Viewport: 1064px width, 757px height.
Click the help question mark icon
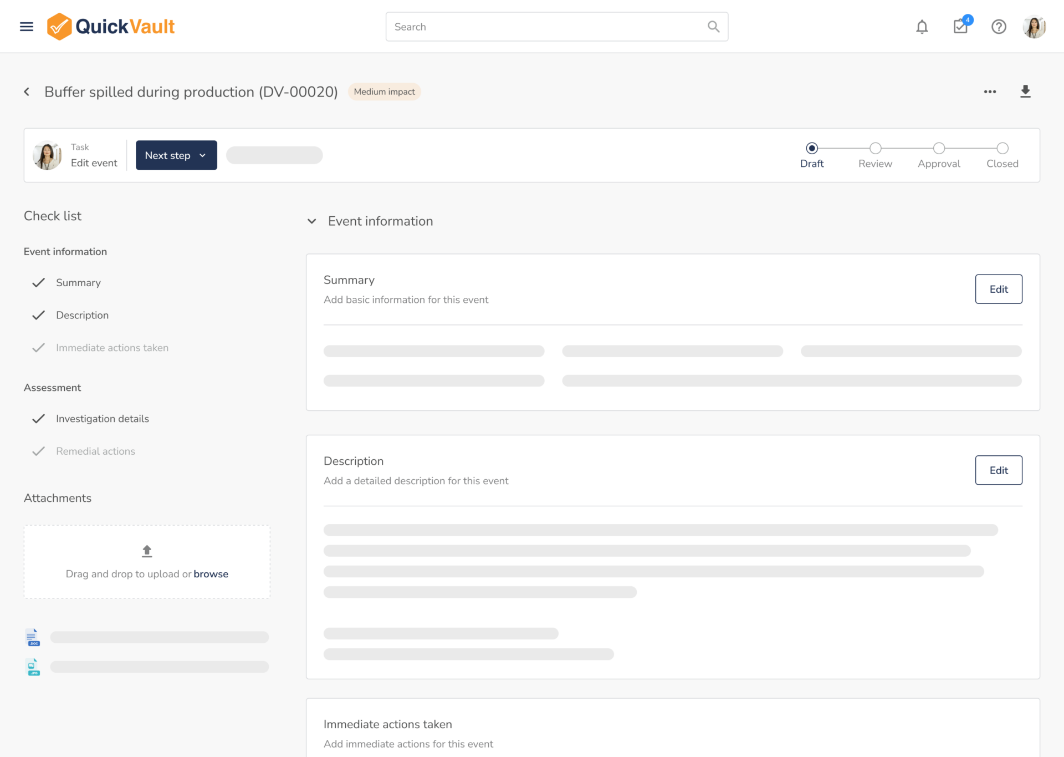tap(999, 27)
